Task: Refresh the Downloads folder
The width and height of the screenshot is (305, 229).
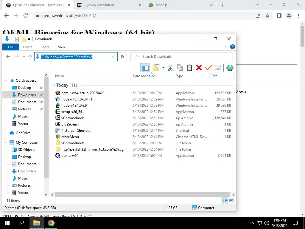Action: click(122, 57)
